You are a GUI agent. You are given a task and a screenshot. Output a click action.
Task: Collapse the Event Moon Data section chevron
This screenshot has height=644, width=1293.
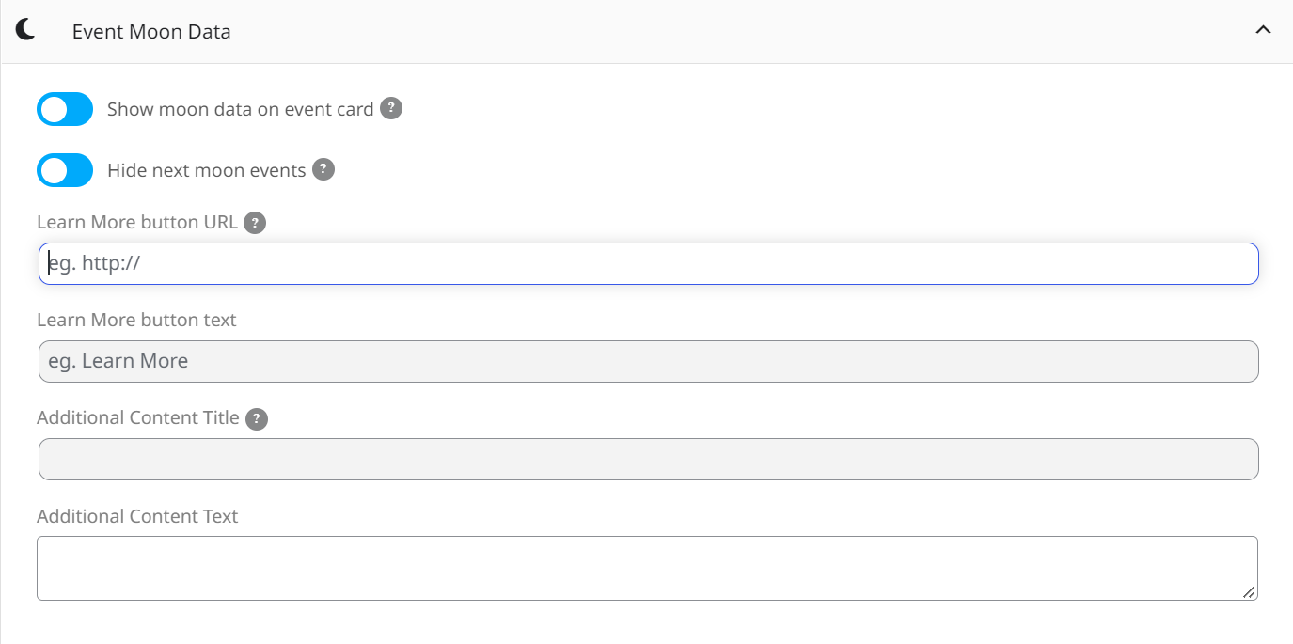click(1263, 30)
